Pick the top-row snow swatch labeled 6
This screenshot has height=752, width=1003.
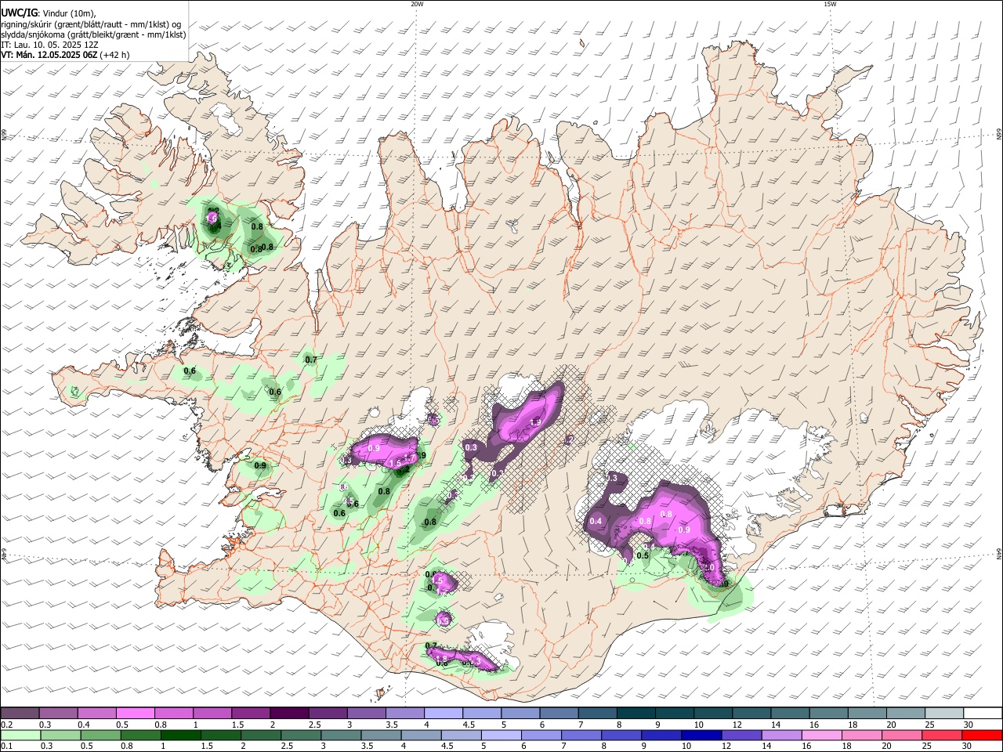point(559,714)
